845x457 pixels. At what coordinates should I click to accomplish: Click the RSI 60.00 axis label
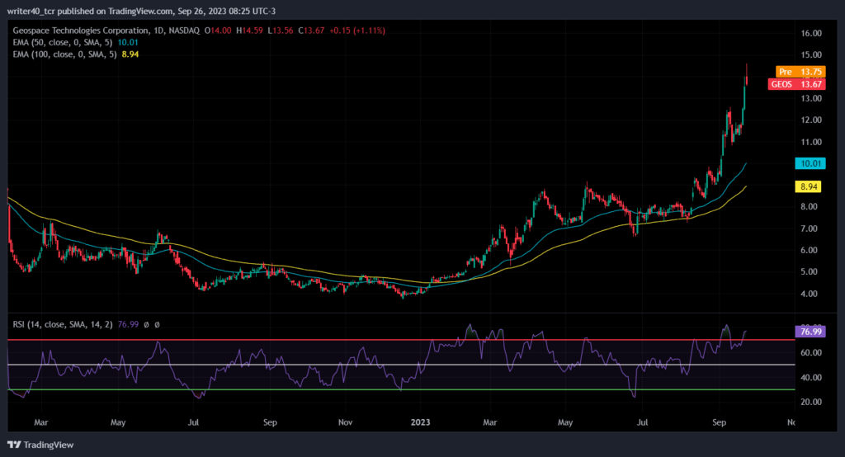(x=811, y=353)
